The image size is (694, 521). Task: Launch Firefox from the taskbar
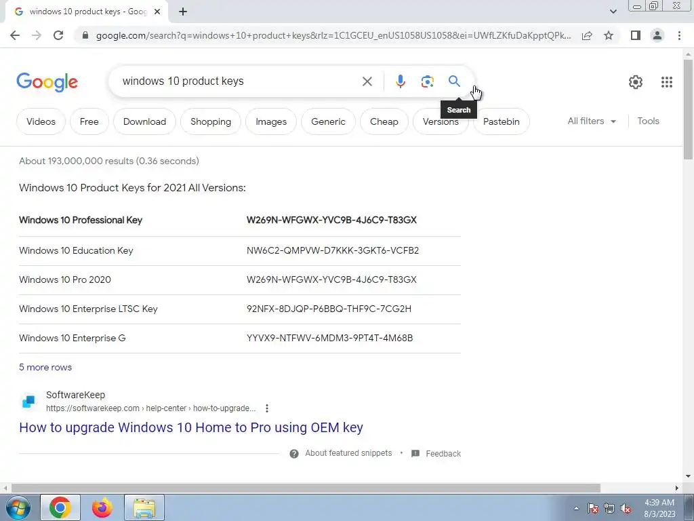point(102,507)
